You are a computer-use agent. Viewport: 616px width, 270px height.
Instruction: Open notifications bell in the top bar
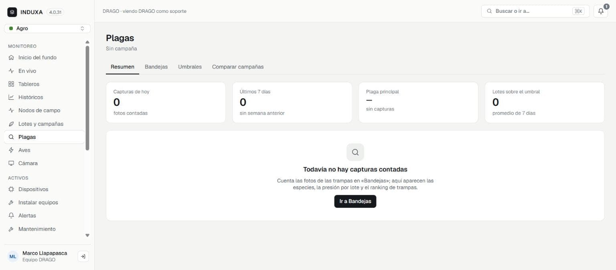tap(601, 11)
